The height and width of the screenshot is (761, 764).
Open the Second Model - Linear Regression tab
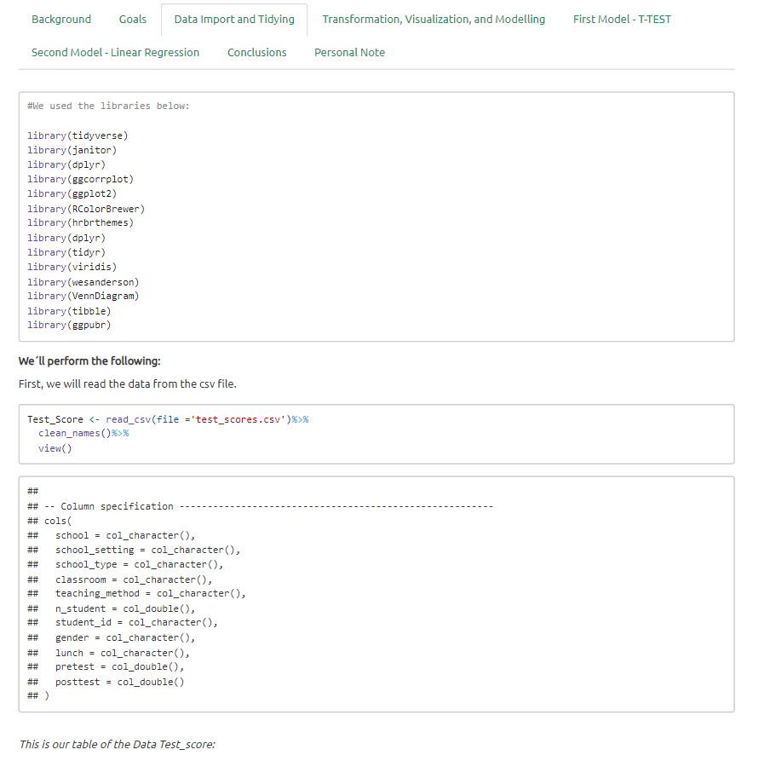coord(114,52)
